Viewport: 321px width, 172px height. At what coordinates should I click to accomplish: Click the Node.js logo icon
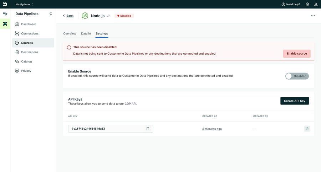point(85,16)
